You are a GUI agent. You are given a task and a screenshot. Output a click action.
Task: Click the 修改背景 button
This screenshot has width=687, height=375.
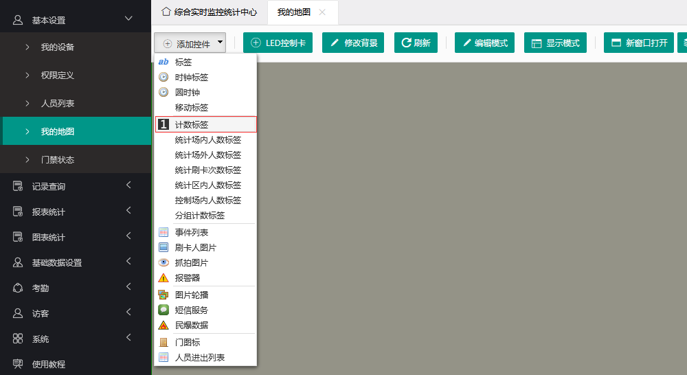coord(353,43)
